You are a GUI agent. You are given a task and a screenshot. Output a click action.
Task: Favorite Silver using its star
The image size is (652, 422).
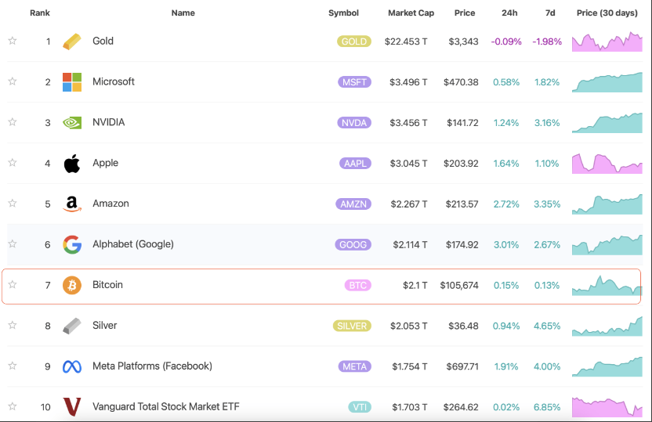tap(13, 325)
